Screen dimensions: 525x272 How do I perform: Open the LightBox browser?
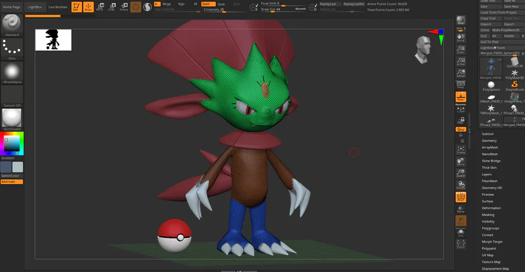click(35, 7)
